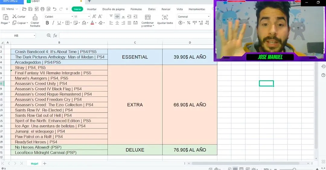Switch to the Diseño de página tab
The image size is (326, 170).
[x=113, y=9]
